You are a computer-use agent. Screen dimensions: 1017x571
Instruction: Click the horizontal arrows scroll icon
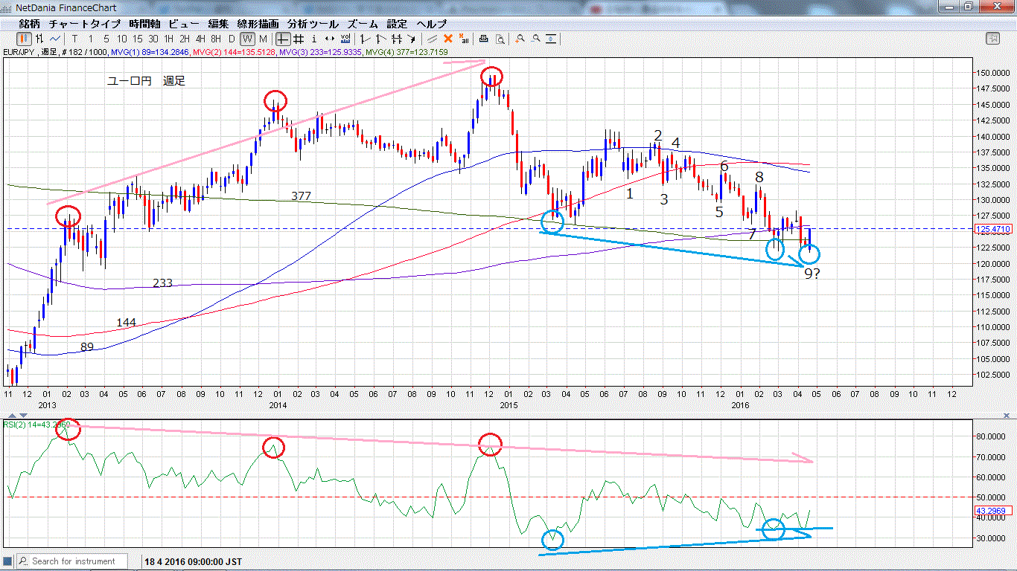click(330, 38)
